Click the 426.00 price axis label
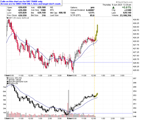The image size is (142, 120). [136, 70]
